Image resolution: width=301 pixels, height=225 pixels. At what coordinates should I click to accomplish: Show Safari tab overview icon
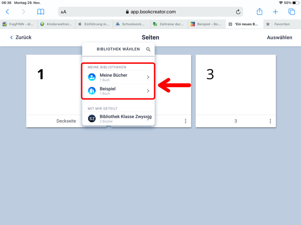tap(291, 12)
